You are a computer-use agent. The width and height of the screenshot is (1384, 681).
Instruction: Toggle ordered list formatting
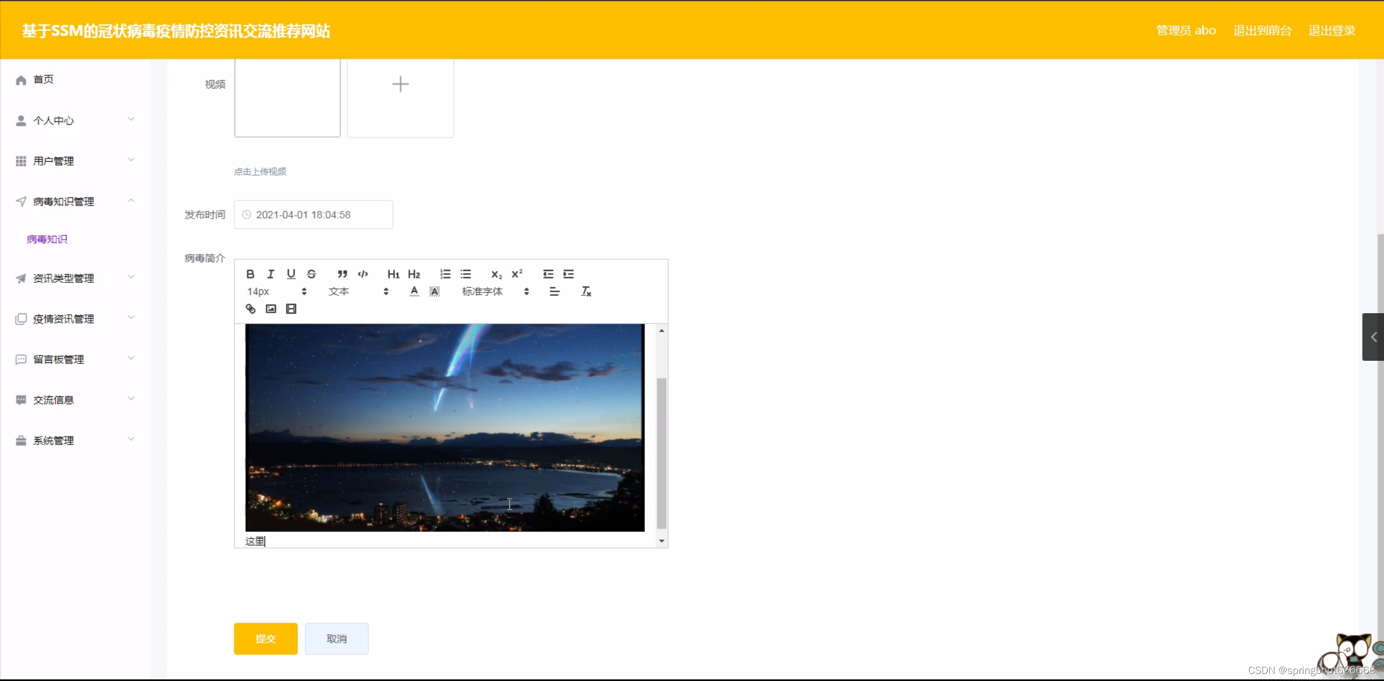(x=445, y=274)
